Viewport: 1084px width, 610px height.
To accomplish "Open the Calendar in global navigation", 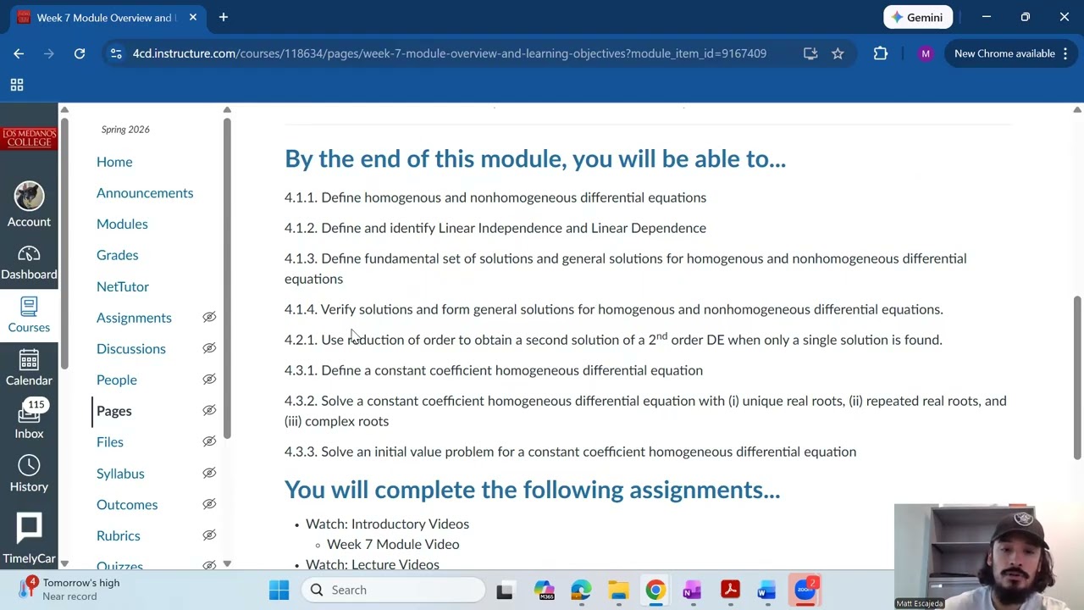I will 29,368.
